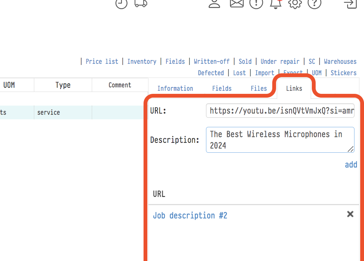Screen dimensions: 364x261
Task: Open the user profile icon
Action: [x=214, y=3]
